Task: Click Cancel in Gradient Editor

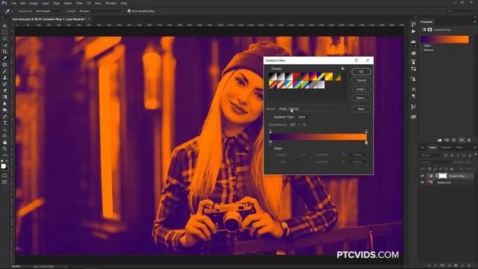Action: (361, 80)
